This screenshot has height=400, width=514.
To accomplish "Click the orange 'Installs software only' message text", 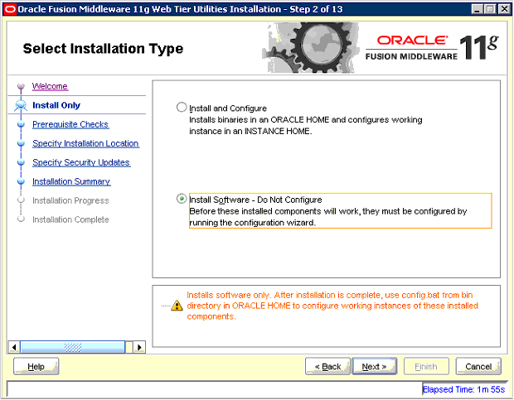I will click(332, 306).
